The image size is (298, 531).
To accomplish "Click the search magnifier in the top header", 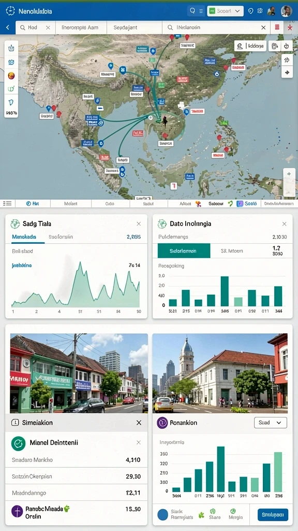I will pos(192,11).
